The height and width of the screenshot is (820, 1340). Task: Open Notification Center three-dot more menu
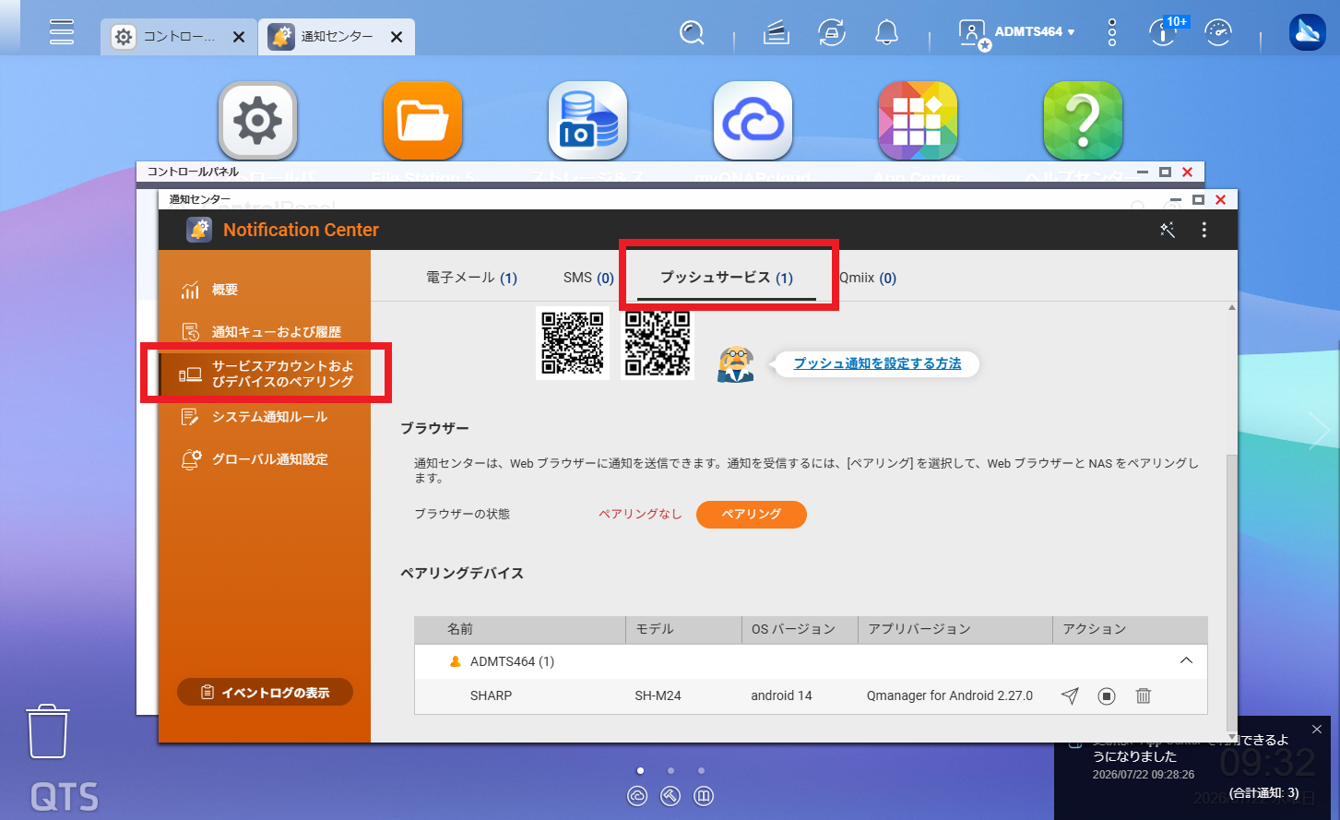click(1204, 230)
